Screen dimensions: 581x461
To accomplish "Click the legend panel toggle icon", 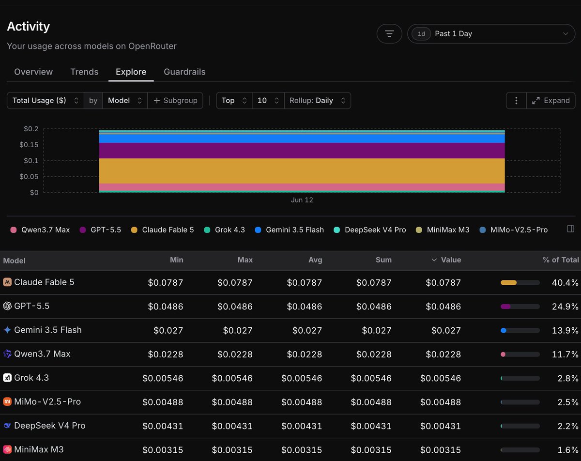I will coord(570,229).
